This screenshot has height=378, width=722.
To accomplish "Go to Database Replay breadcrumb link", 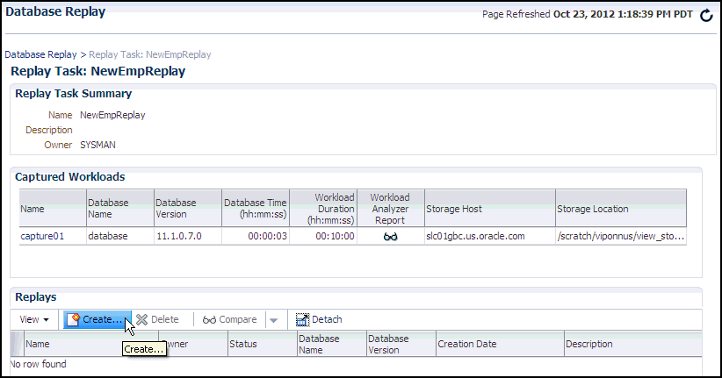I will (40, 54).
